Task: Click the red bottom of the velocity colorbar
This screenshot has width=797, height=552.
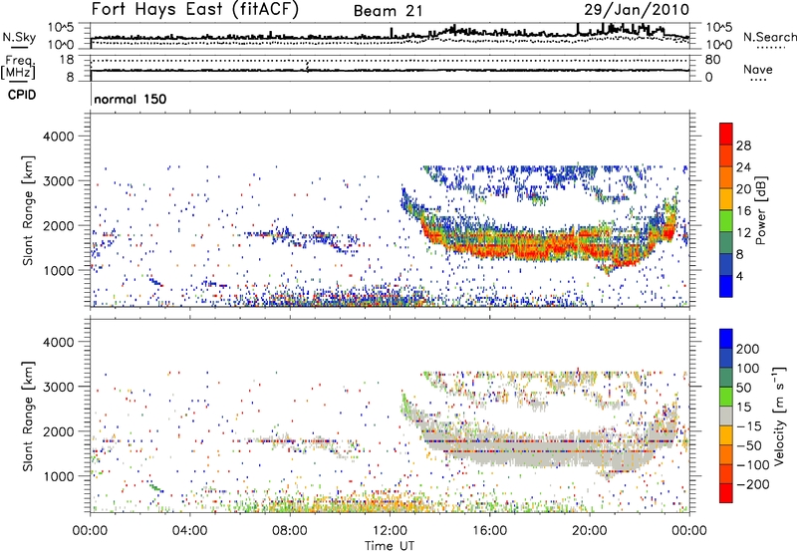Action: tap(726, 493)
